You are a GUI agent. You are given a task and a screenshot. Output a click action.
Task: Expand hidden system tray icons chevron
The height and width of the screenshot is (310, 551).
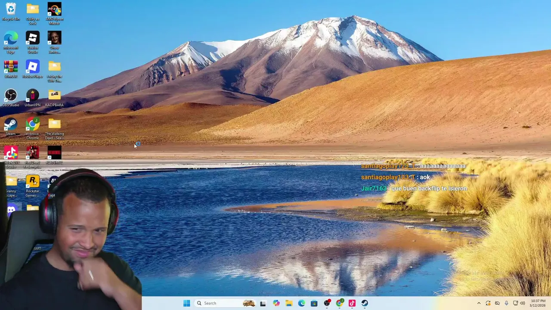point(479,303)
